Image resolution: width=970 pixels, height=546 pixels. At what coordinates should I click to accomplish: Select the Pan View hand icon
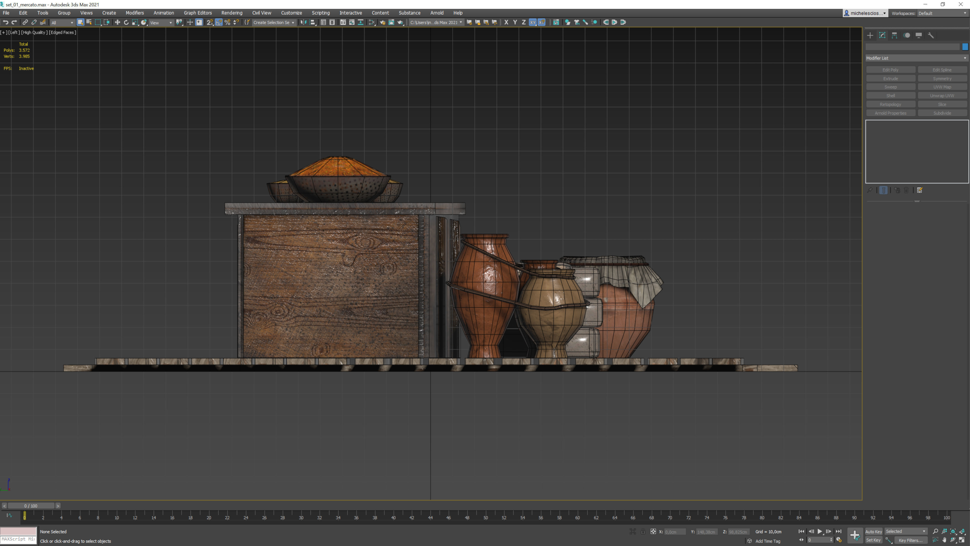(x=944, y=540)
